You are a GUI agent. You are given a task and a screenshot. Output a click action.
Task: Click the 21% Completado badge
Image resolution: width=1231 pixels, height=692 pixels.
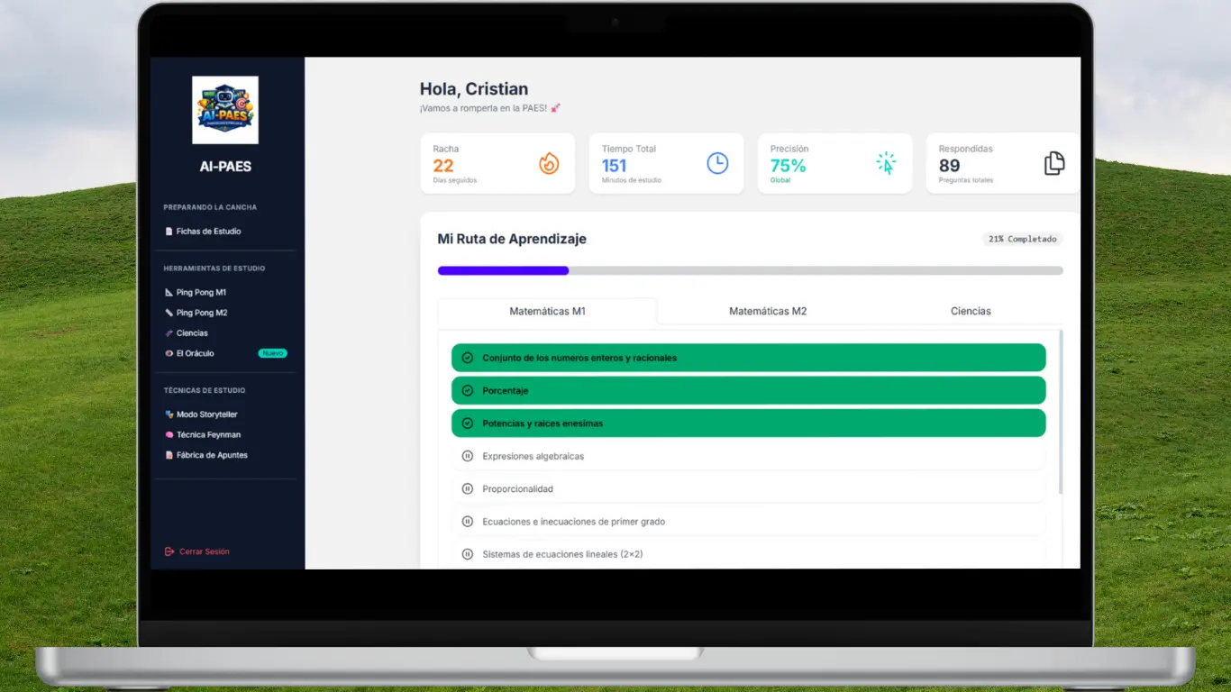click(1023, 240)
